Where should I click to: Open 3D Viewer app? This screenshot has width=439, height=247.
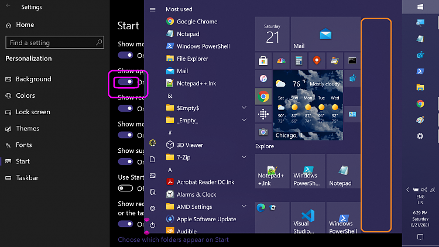pyautogui.click(x=184, y=145)
